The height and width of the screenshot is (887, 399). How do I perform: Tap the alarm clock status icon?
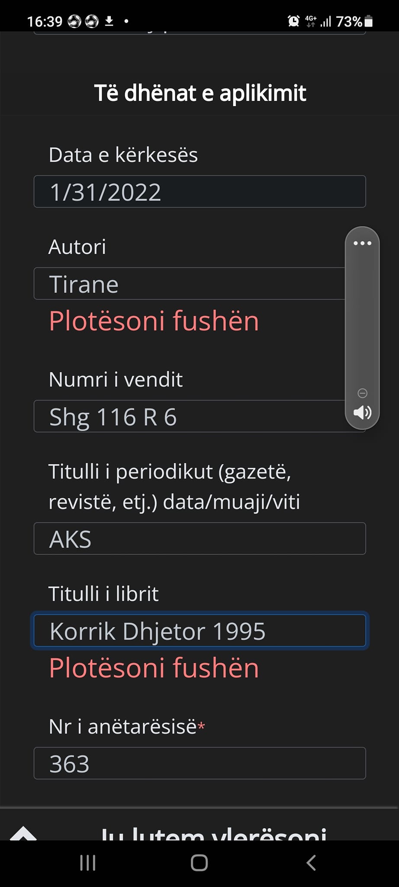(293, 21)
